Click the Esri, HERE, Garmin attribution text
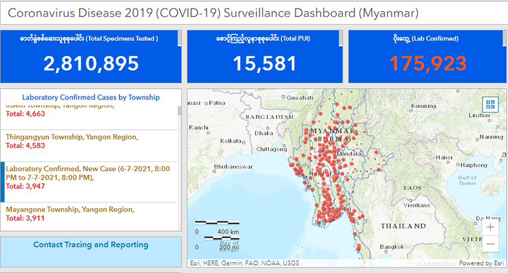This screenshot has height=273, width=508. click(x=244, y=263)
